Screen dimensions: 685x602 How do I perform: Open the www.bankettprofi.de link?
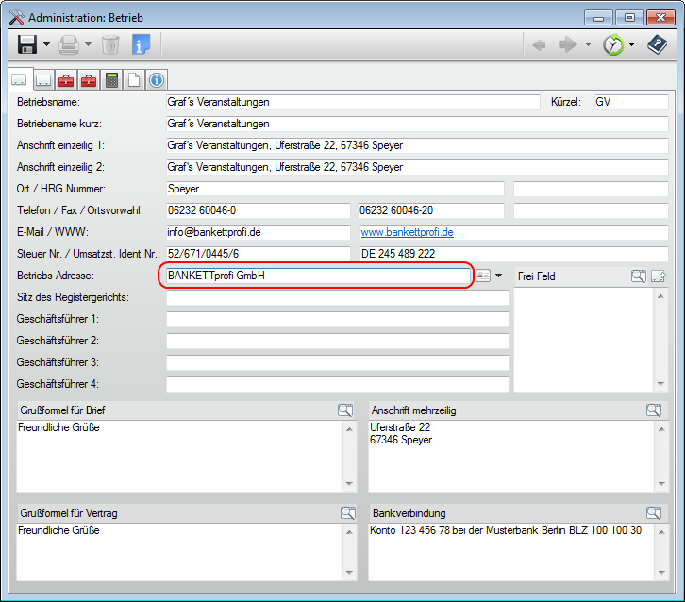click(407, 232)
